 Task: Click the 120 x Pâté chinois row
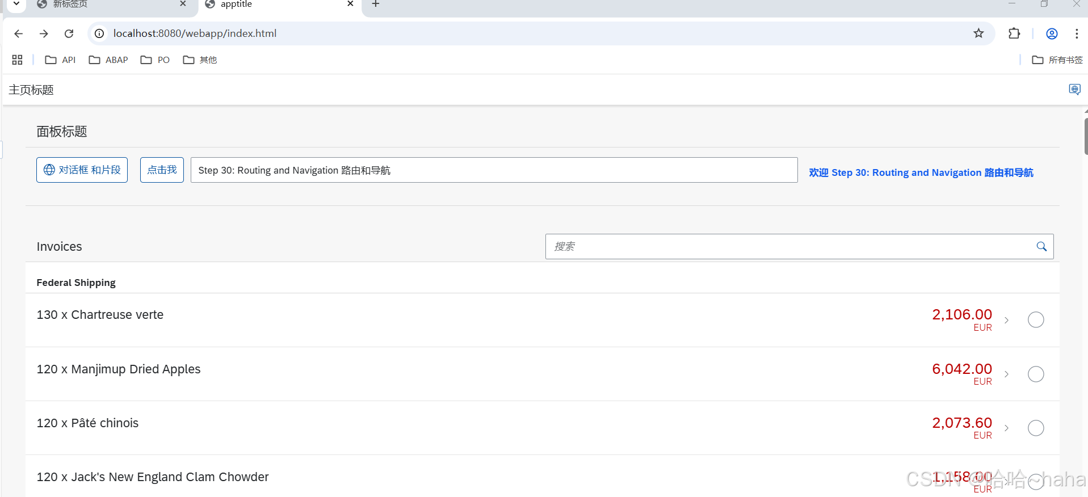tap(542, 428)
